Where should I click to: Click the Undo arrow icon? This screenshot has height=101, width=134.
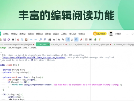click(x=31, y=39)
